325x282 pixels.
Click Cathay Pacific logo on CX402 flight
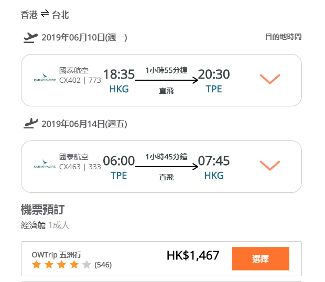coord(45,77)
